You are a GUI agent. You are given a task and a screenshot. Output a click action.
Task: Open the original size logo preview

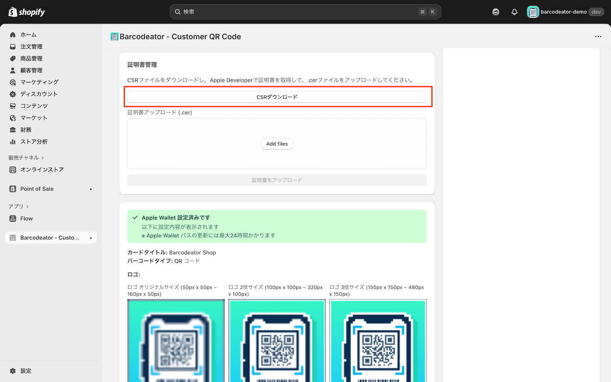click(x=176, y=340)
